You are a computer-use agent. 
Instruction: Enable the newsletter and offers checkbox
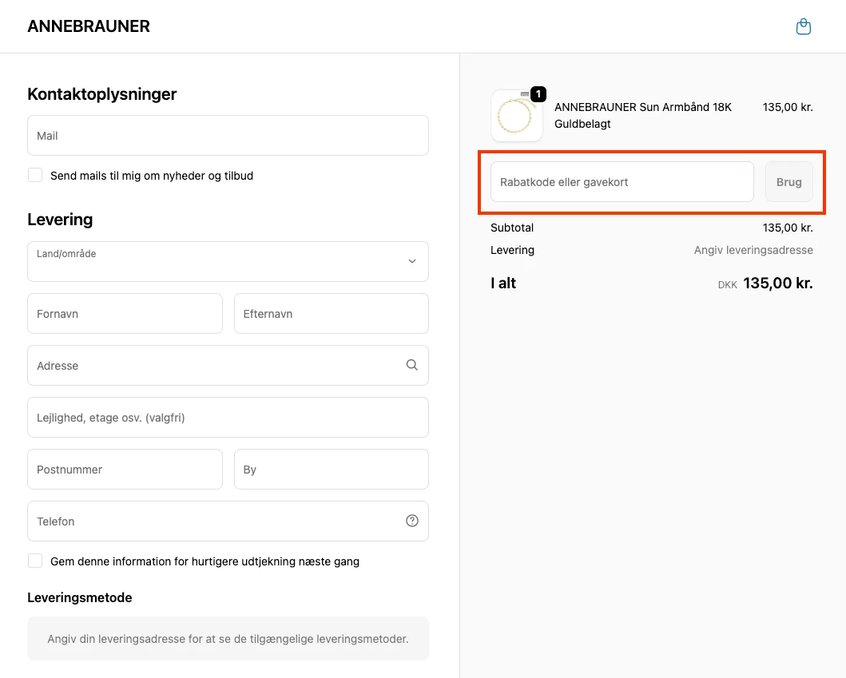35,175
